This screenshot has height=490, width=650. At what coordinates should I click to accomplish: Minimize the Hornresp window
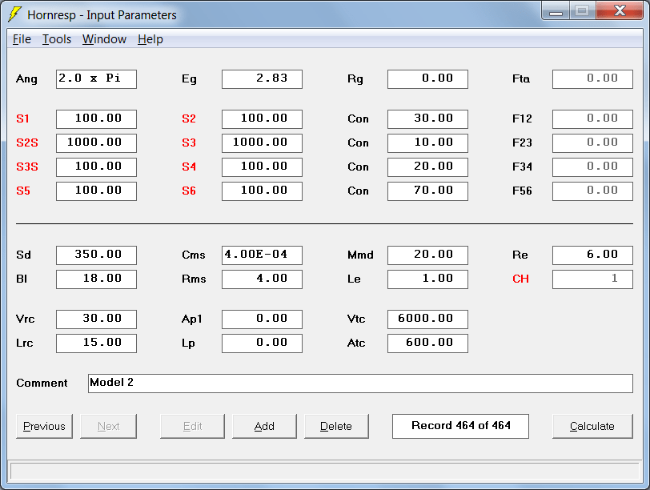(556, 11)
